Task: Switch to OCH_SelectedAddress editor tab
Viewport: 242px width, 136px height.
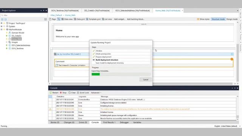Action: click(x=132, y=11)
